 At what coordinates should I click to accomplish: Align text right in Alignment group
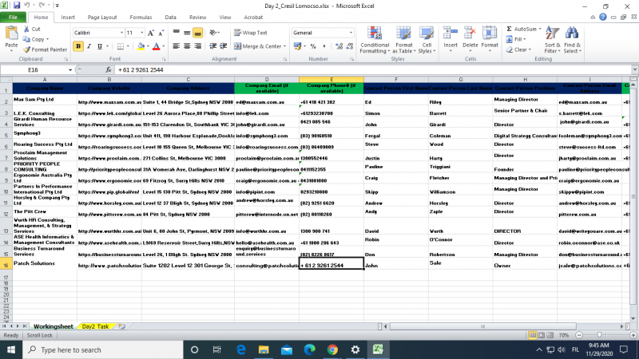point(197,46)
